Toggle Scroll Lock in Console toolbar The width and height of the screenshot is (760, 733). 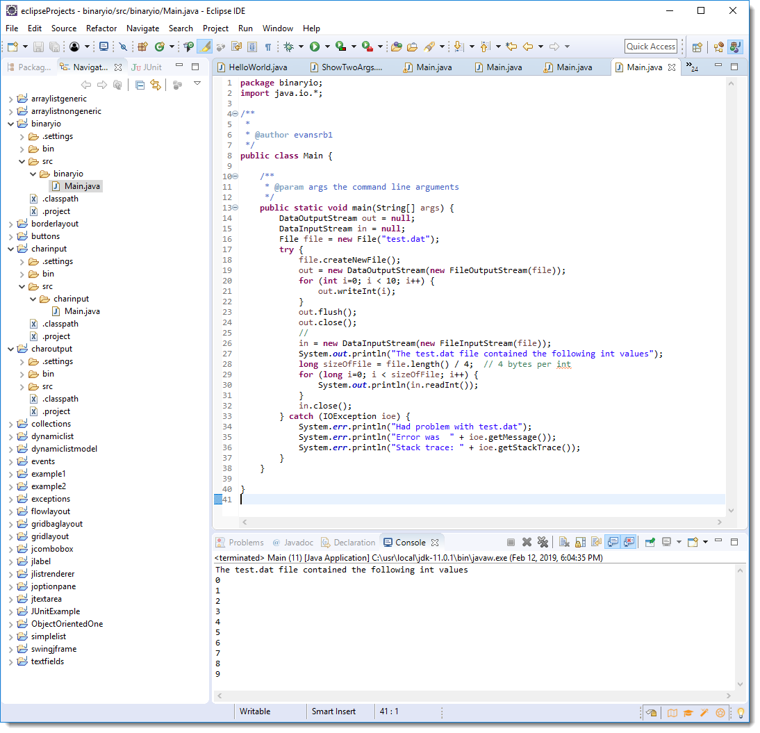point(580,542)
